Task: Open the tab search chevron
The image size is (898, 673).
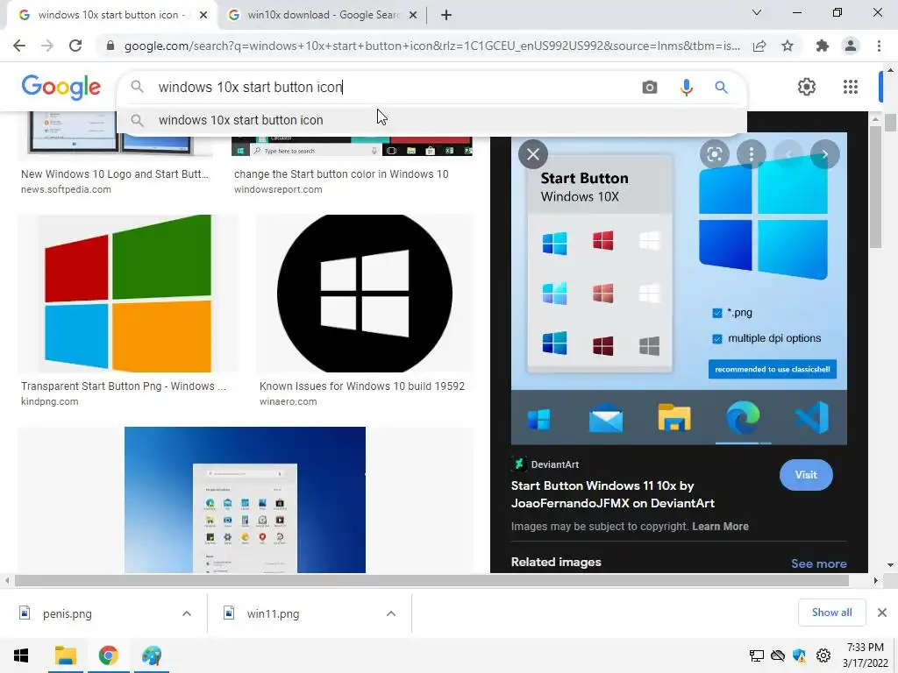Action: tap(757, 12)
